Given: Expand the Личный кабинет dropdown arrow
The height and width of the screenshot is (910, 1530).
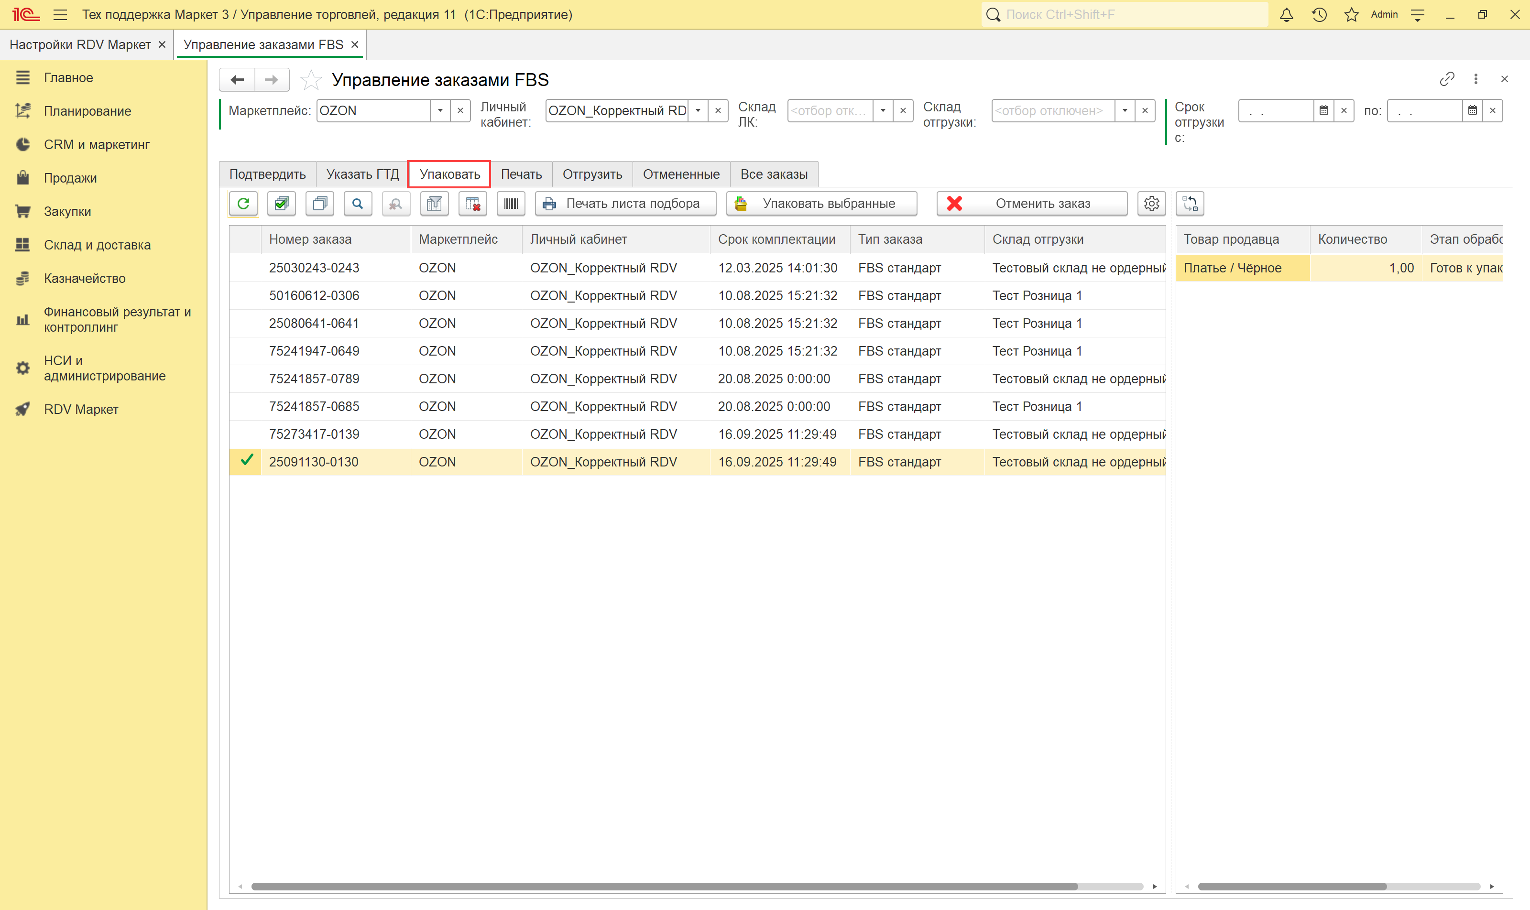Looking at the screenshot, I should pos(698,111).
